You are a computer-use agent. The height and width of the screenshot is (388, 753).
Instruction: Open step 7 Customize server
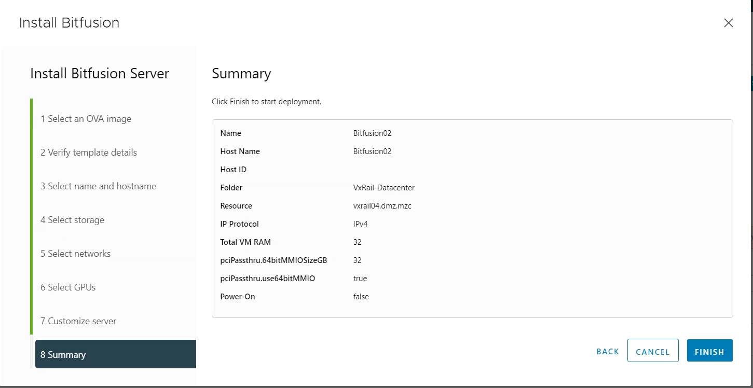click(78, 321)
